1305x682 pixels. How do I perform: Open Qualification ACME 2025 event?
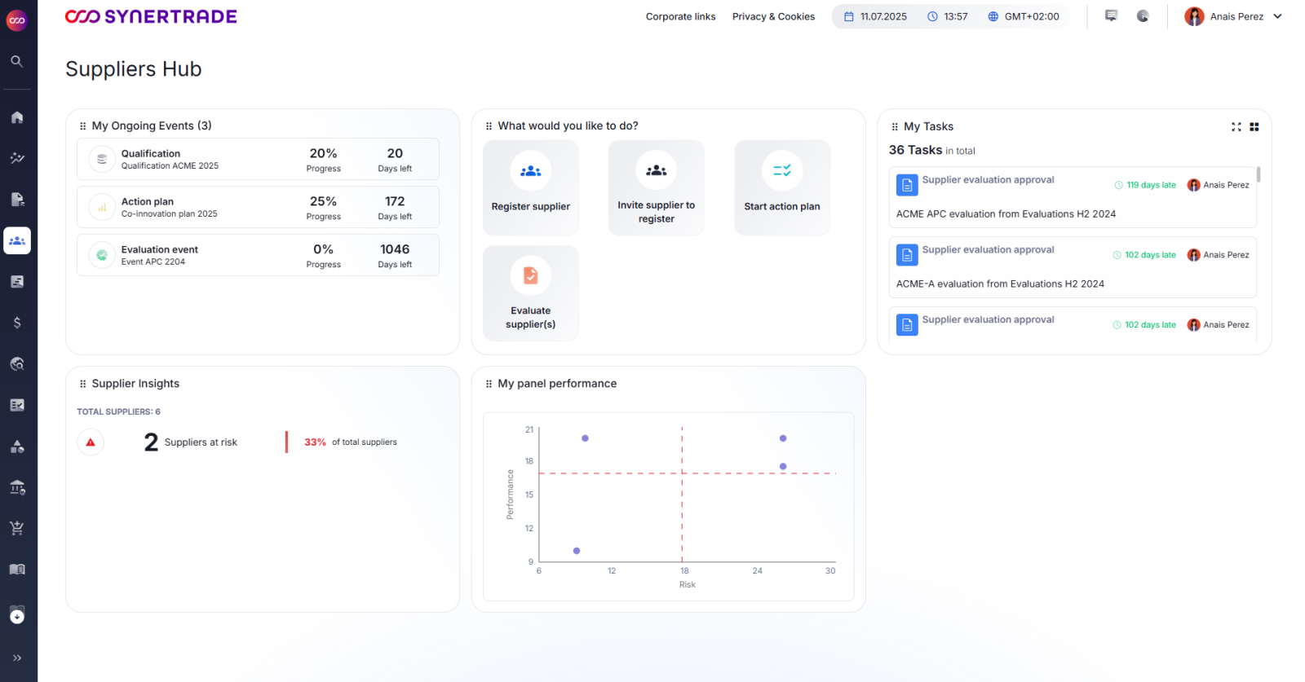click(x=258, y=159)
